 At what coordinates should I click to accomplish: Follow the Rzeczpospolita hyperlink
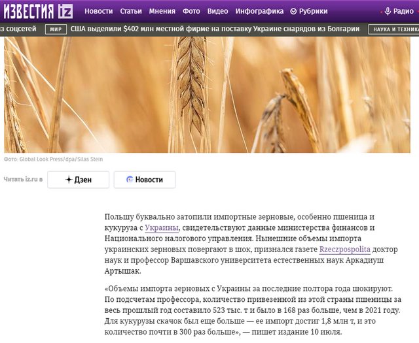345,250
